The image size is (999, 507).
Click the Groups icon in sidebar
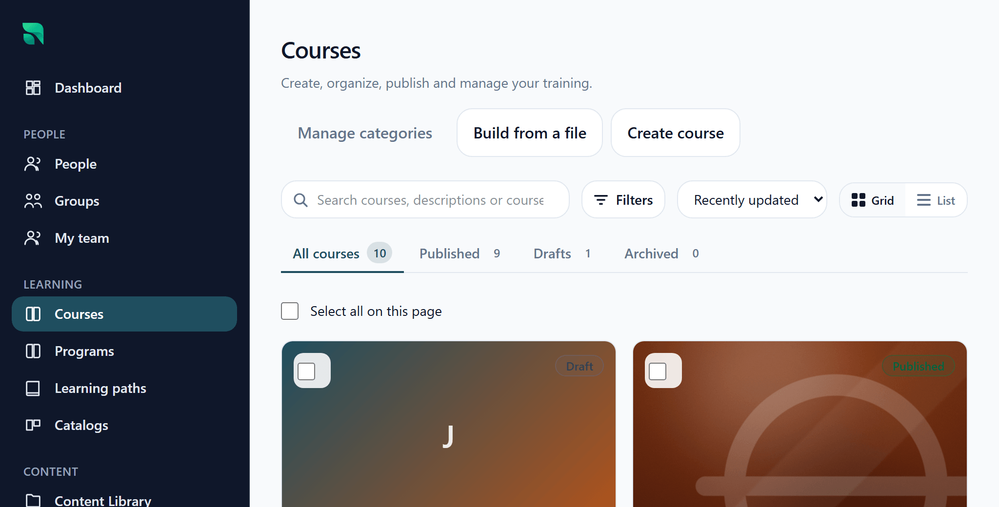33,201
